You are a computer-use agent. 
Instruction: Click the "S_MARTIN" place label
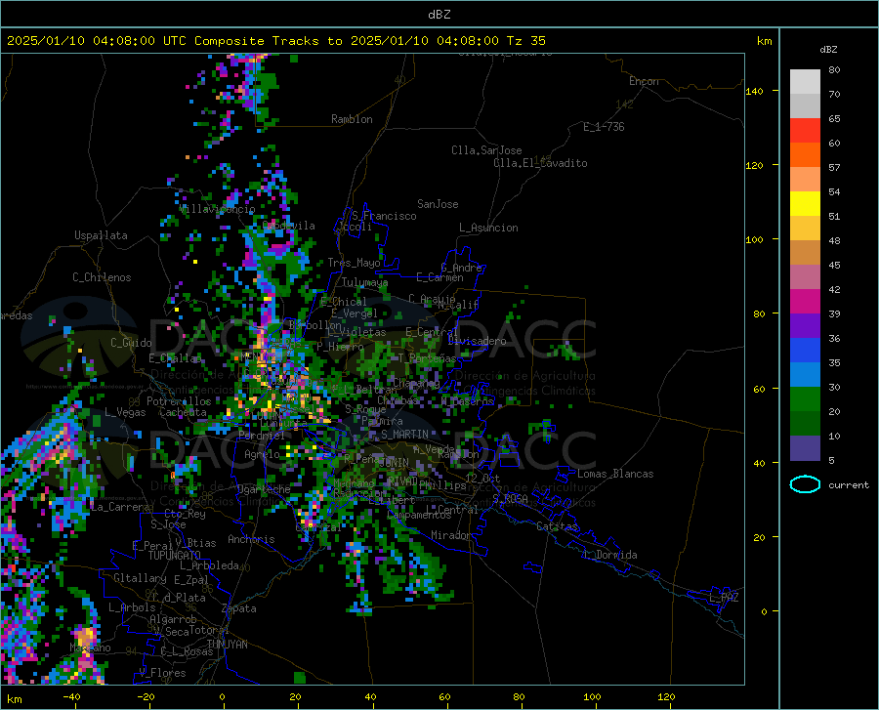click(404, 435)
